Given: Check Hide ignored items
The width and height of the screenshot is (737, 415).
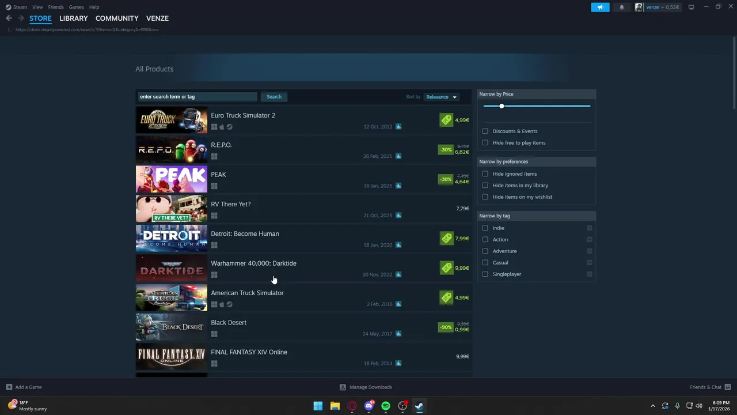Looking at the screenshot, I should point(485,174).
